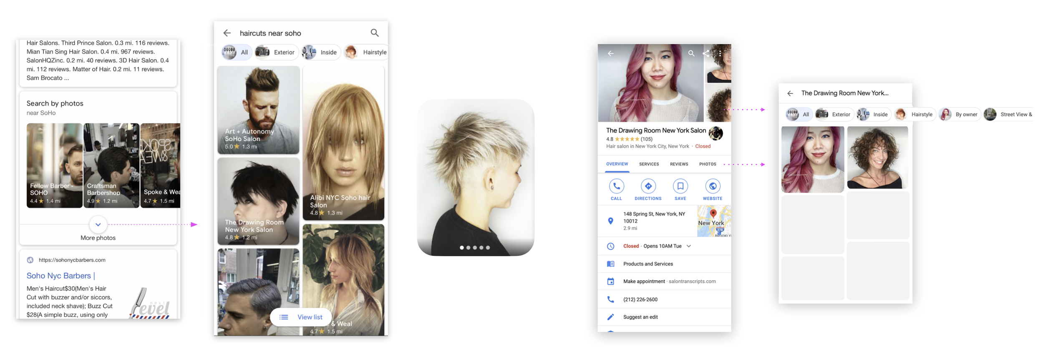Click More photos label
The width and height of the screenshot is (1043, 349).
[98, 238]
